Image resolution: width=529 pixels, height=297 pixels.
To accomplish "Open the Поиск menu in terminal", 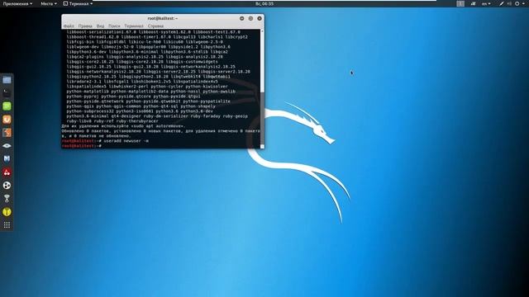I will [114, 26].
